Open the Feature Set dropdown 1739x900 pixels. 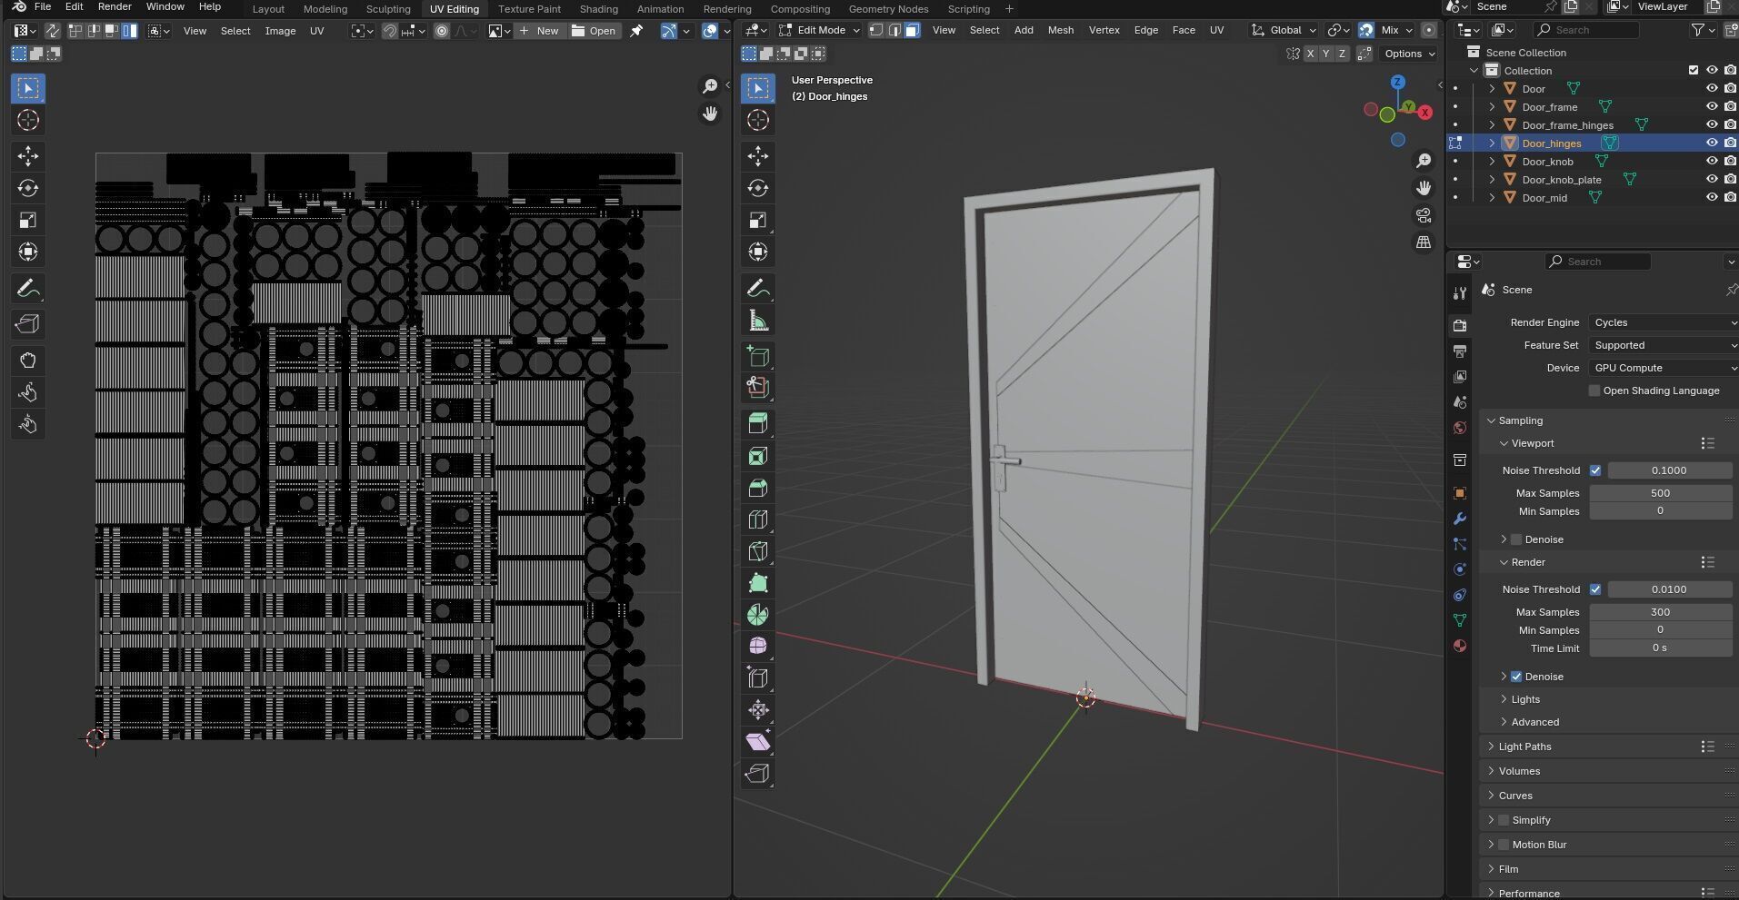click(x=1664, y=345)
